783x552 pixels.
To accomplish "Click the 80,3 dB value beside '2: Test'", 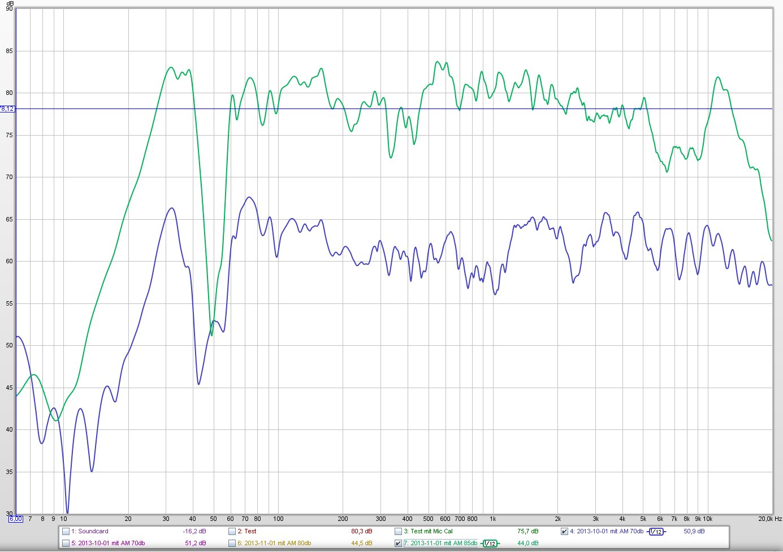I will 361,532.
